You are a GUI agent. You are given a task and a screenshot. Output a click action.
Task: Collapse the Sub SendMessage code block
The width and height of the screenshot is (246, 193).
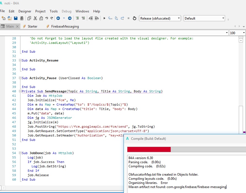[x=20, y=91]
